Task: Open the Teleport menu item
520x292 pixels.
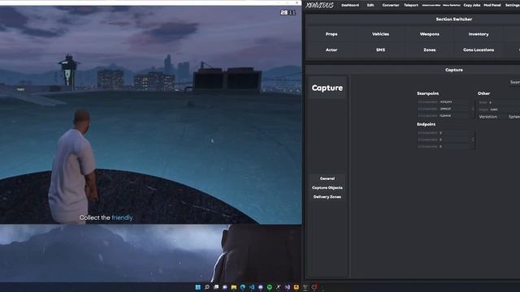Action: 411,6
